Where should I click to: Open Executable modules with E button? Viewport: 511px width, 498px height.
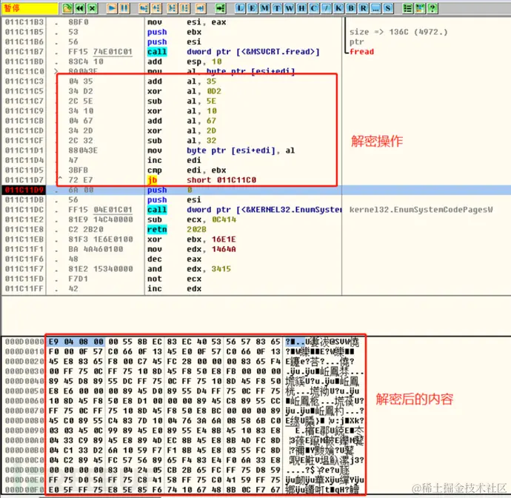coord(253,8)
